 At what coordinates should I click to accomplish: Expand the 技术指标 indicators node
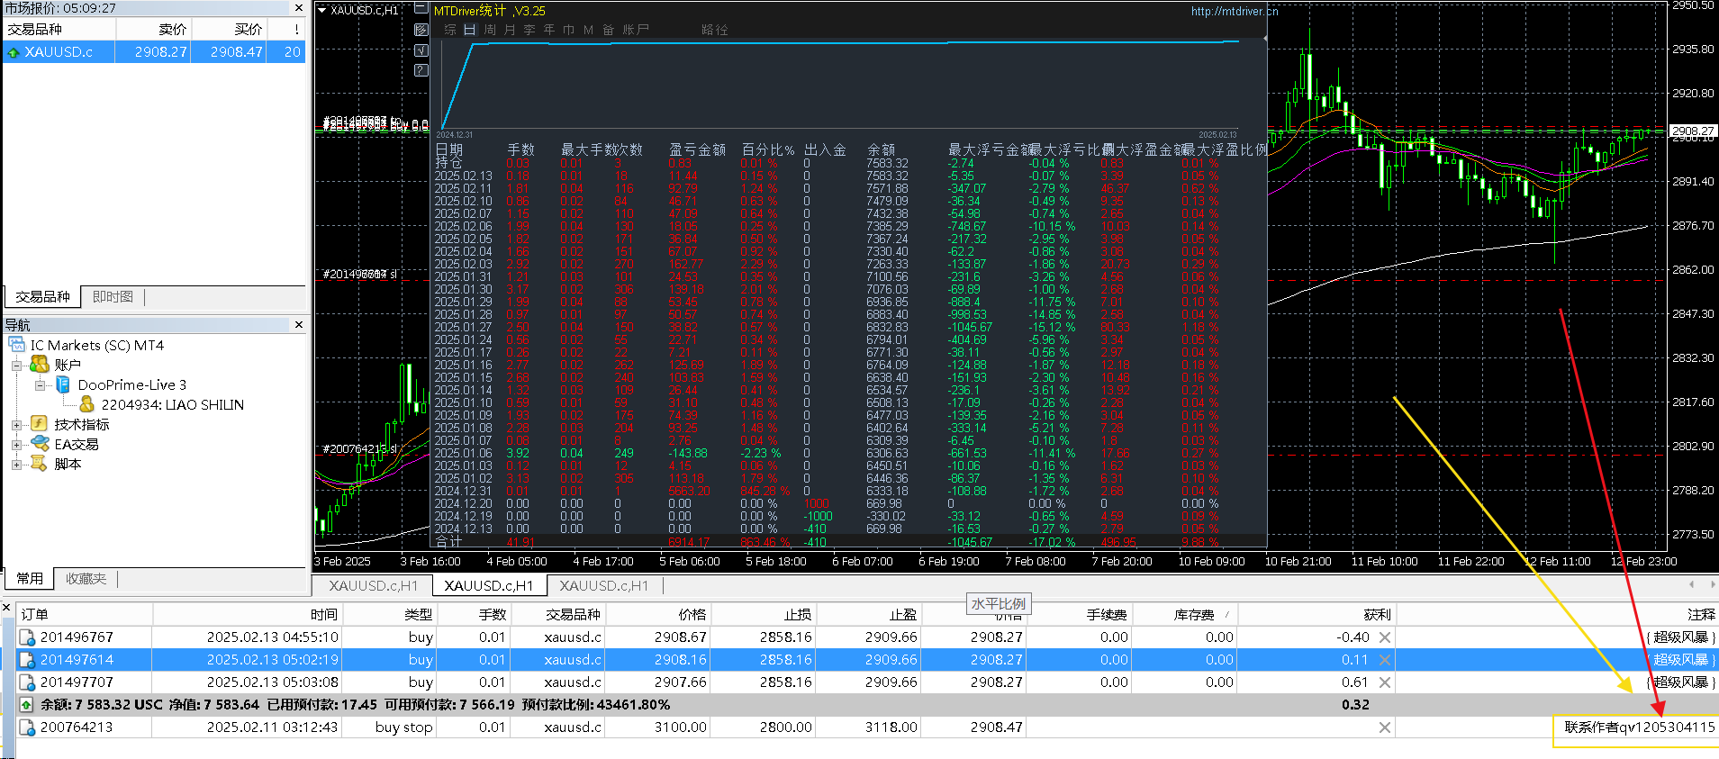pos(16,425)
